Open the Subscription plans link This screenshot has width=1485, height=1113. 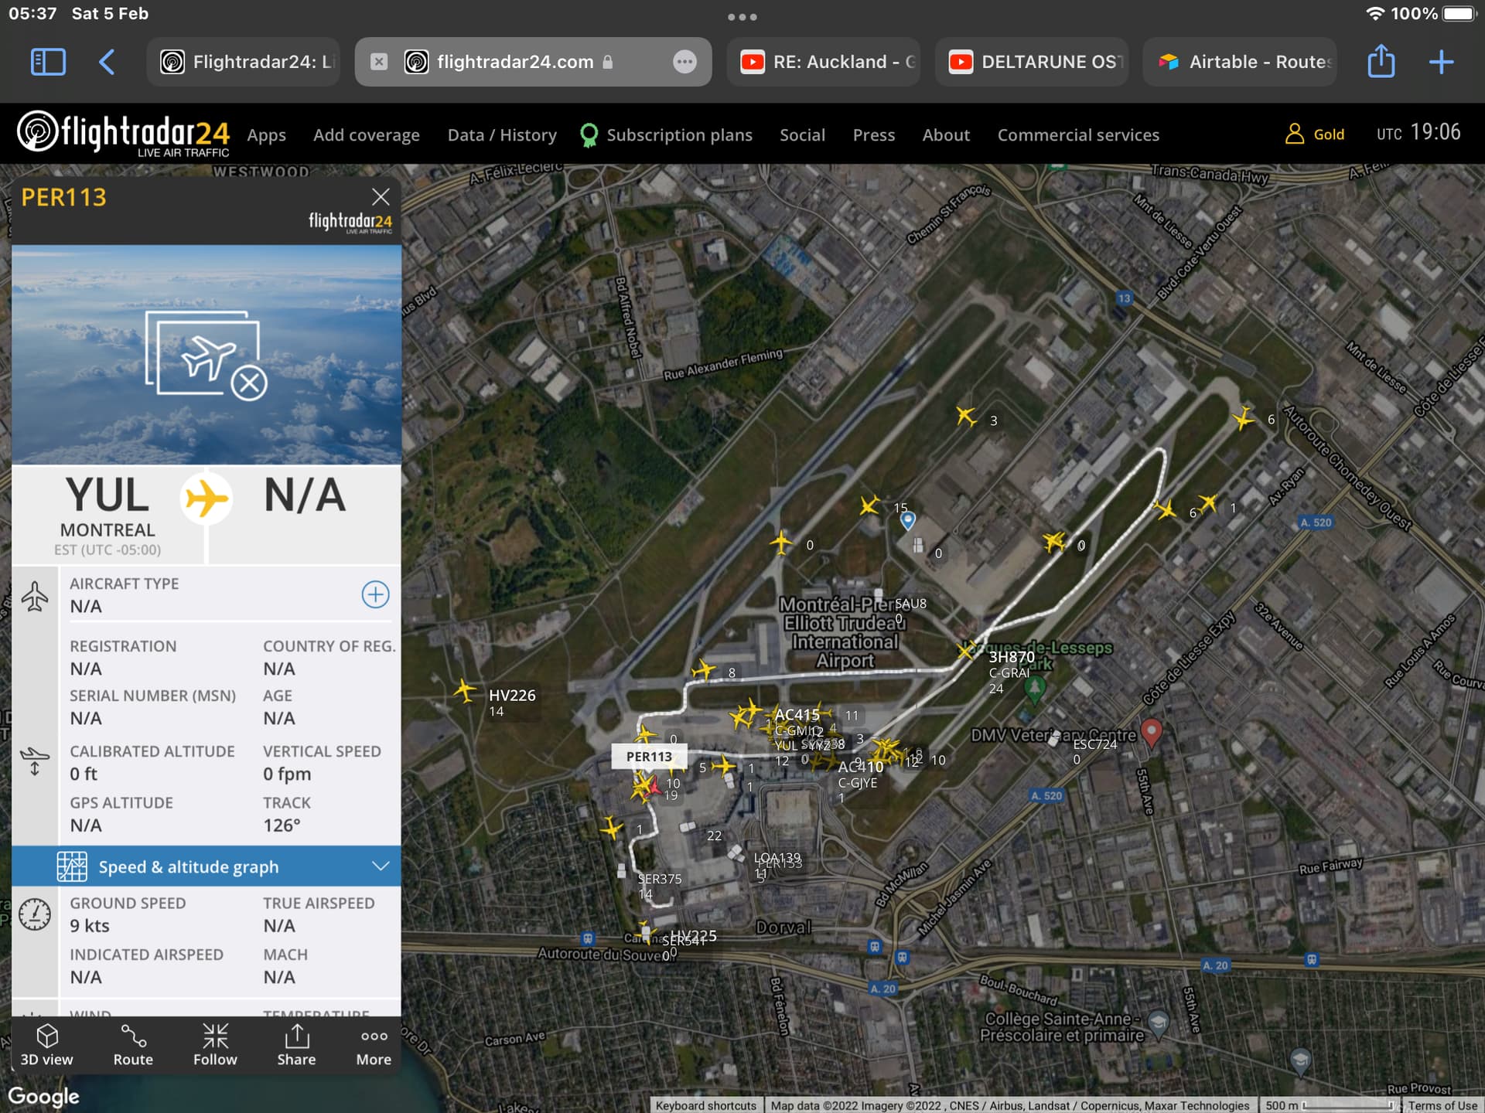coord(678,135)
